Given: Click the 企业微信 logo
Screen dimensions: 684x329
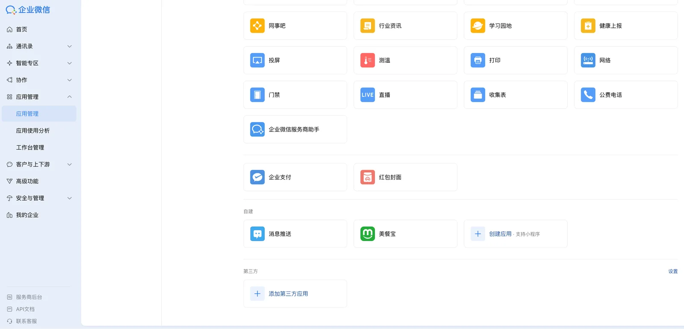Looking at the screenshot, I should pos(28,10).
